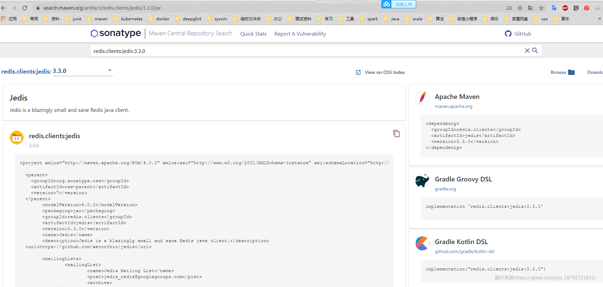
Task: Open the gradle.org link
Action: click(445, 189)
